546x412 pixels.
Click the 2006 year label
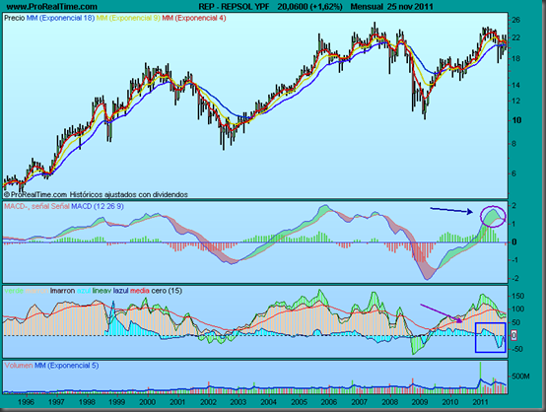coord(329,402)
